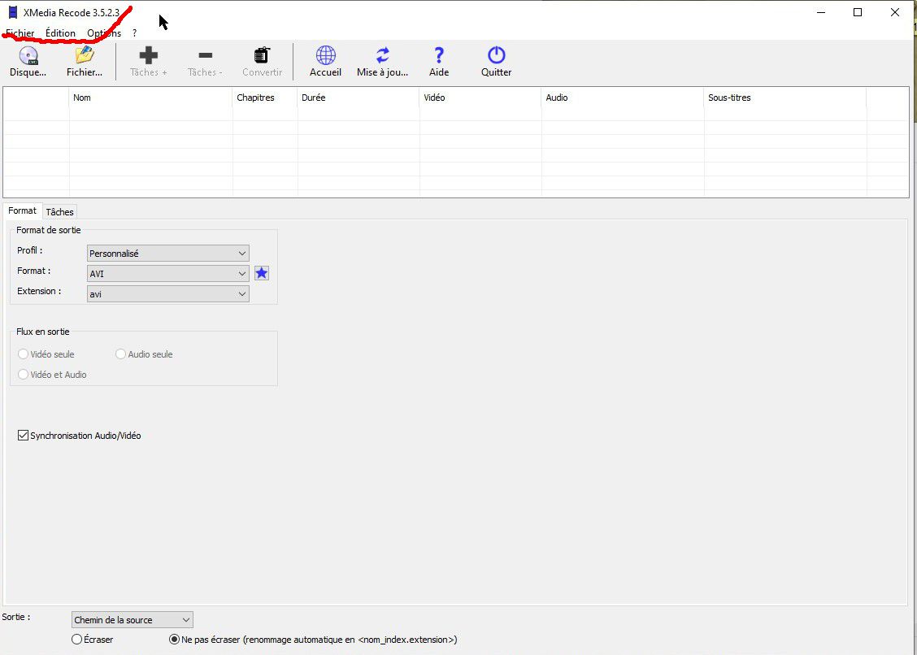
Task: Exit using the Quitter power icon
Action: point(497,55)
